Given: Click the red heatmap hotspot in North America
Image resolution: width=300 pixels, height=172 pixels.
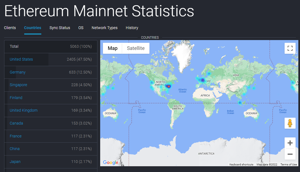Looking at the screenshot, I should pos(169,86).
